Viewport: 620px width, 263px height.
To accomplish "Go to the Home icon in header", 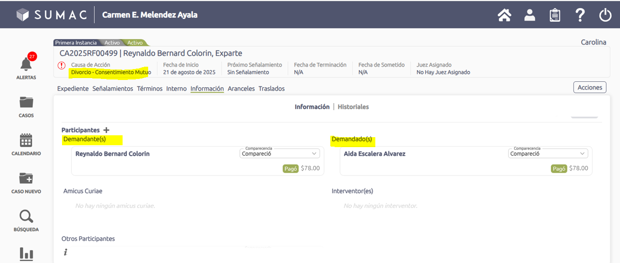I will click(x=505, y=15).
